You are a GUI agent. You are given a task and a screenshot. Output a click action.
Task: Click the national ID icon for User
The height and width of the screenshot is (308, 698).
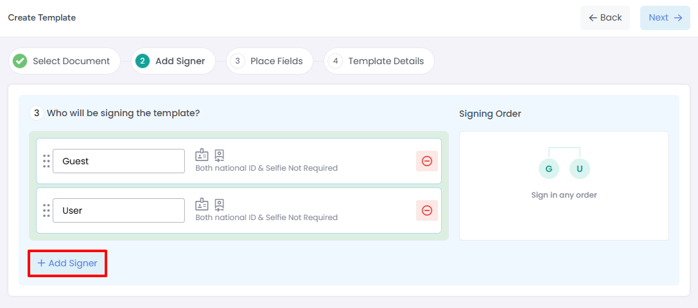coord(202,204)
